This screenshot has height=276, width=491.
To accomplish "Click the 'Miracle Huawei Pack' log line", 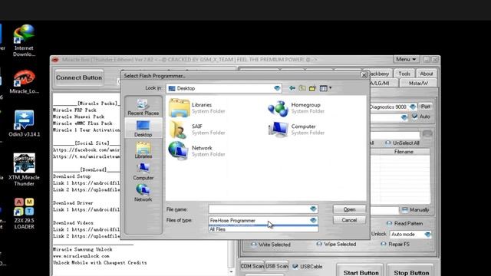I will tap(78, 117).
